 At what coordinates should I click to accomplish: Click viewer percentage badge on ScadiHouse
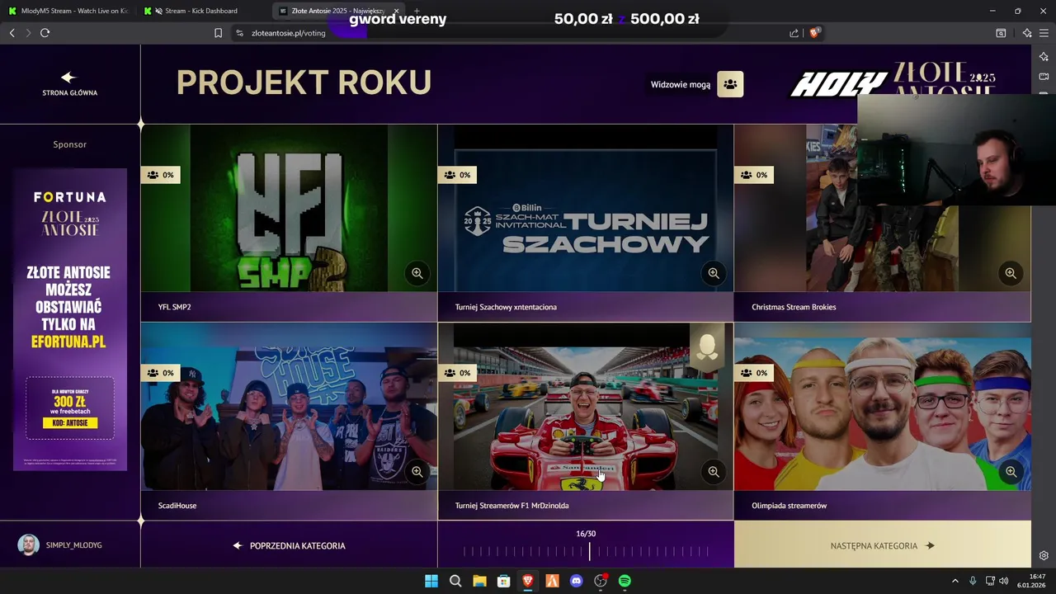(160, 373)
